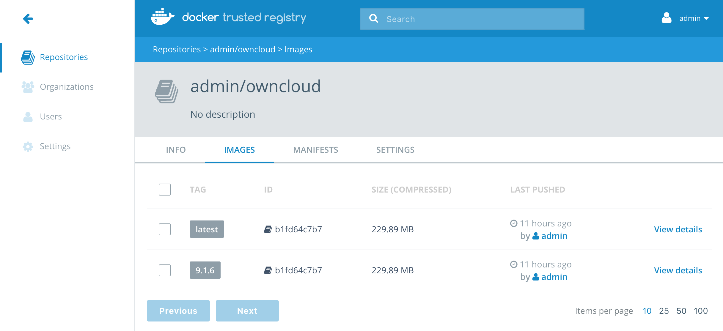Click the Organizations group icon
This screenshot has width=723, height=331.
coord(28,87)
